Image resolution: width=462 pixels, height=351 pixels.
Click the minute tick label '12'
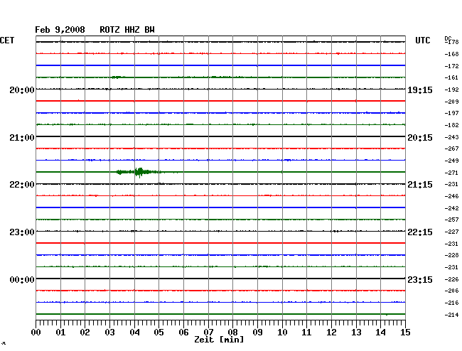(x=331, y=333)
